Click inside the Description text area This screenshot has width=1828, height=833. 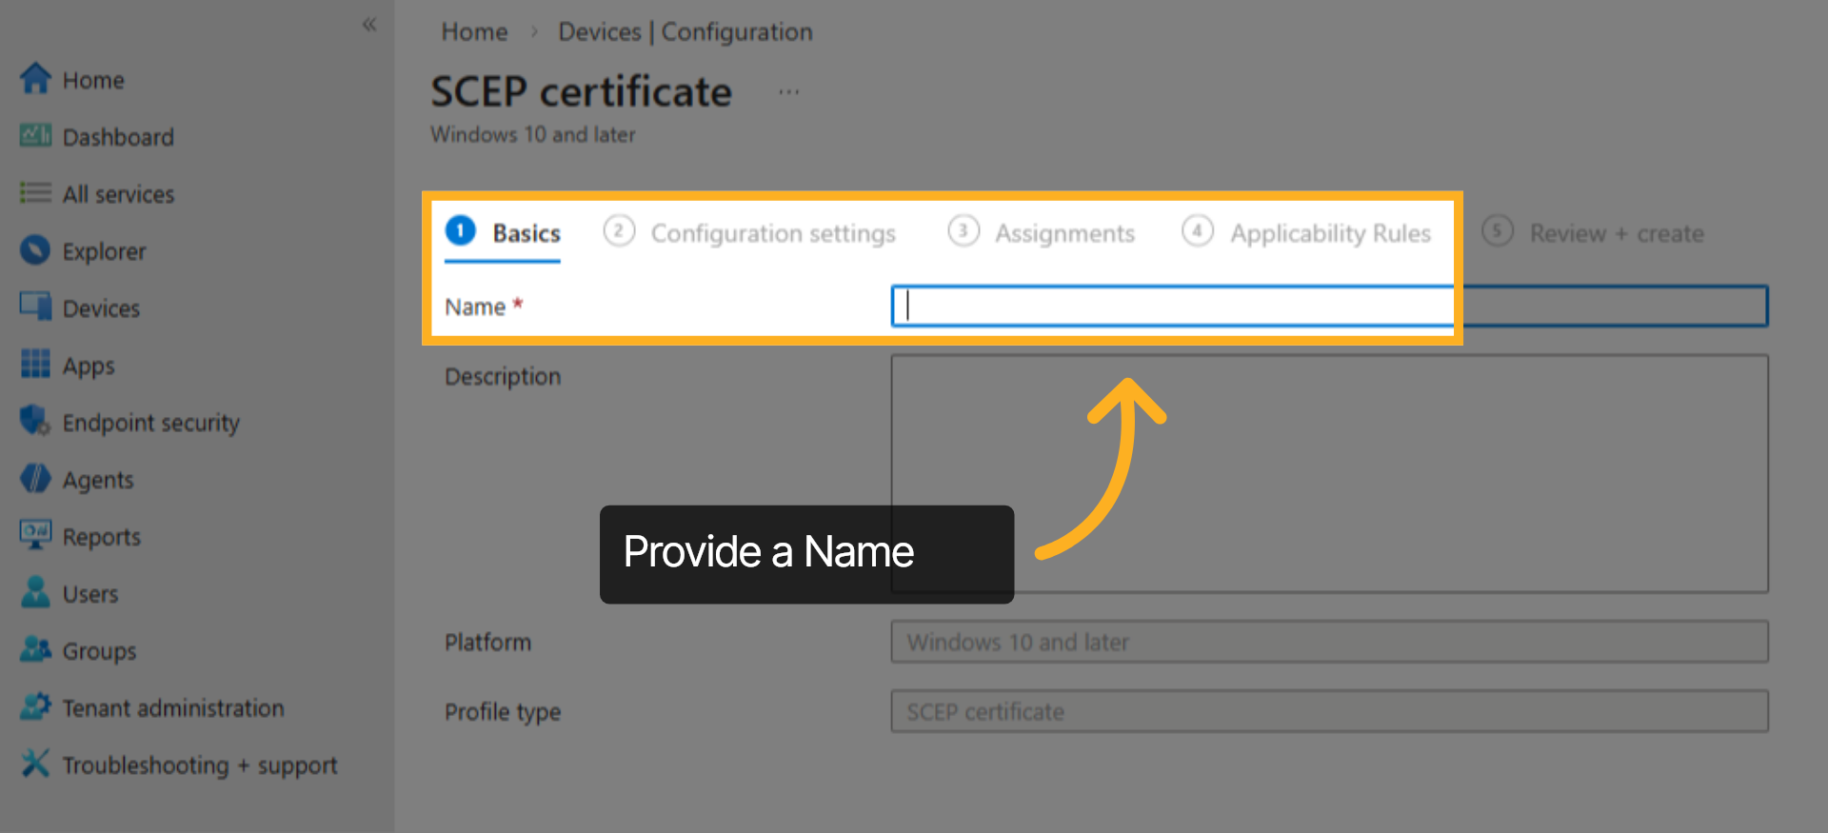point(1329,474)
